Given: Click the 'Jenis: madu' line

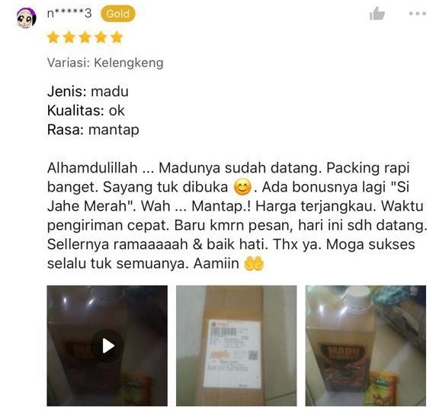Looking at the screenshot, I should pyautogui.click(x=88, y=92).
